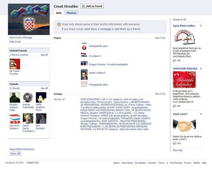This screenshot has width=212, height=170.
Task: Open Croat Hrvatko's profile picture
Action: [29, 19]
